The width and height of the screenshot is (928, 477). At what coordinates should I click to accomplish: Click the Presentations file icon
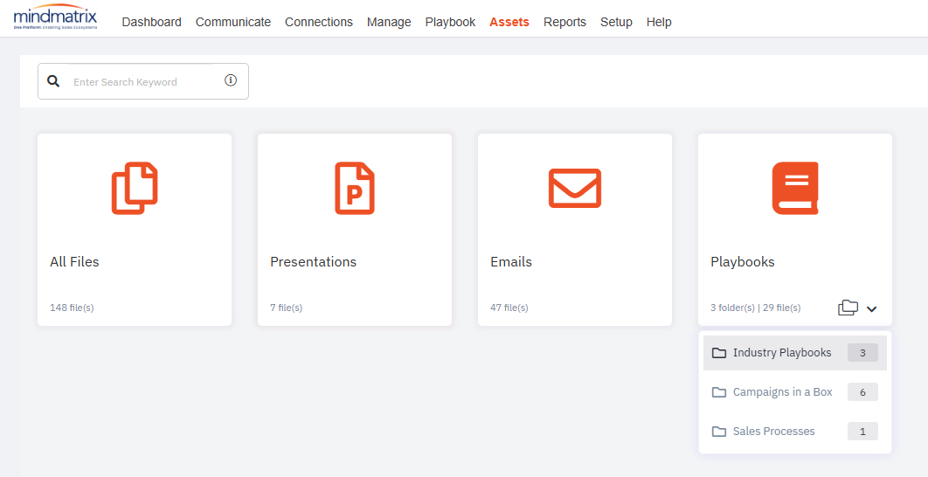pyautogui.click(x=355, y=188)
